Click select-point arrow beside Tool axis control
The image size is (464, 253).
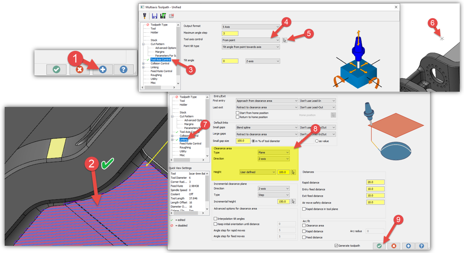[x=284, y=40]
